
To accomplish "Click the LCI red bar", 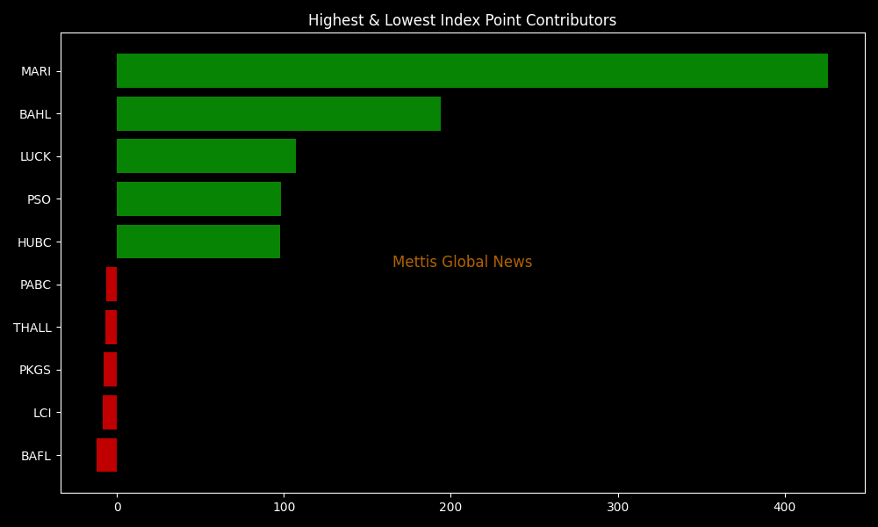I will pos(110,413).
